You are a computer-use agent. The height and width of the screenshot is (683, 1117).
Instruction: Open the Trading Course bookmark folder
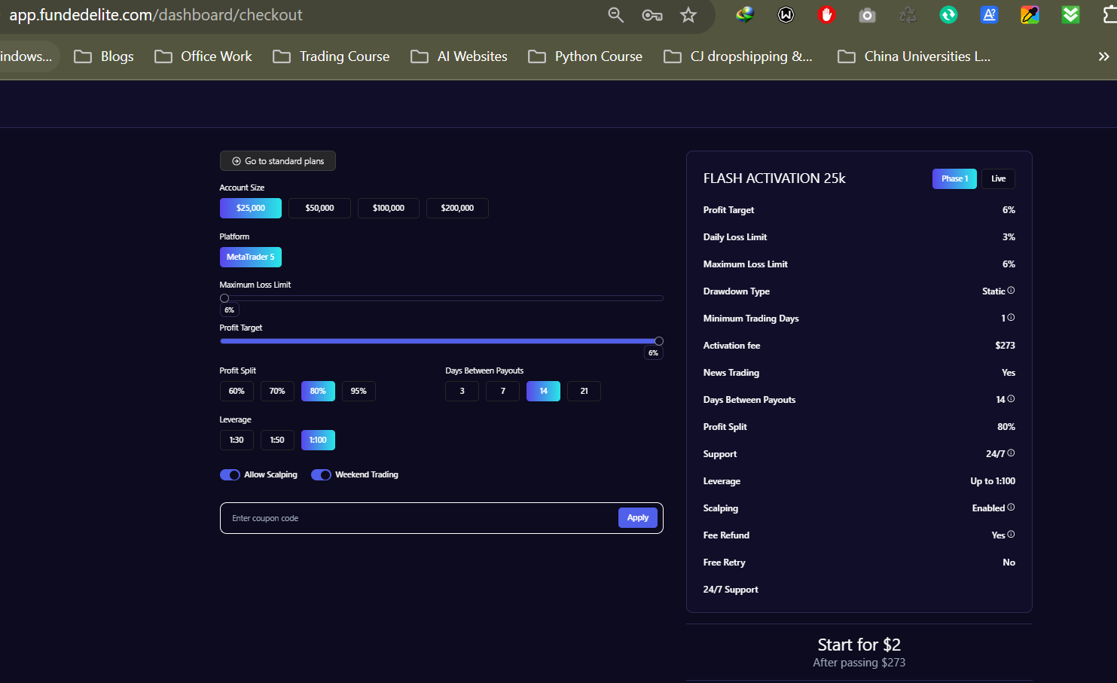tap(331, 56)
